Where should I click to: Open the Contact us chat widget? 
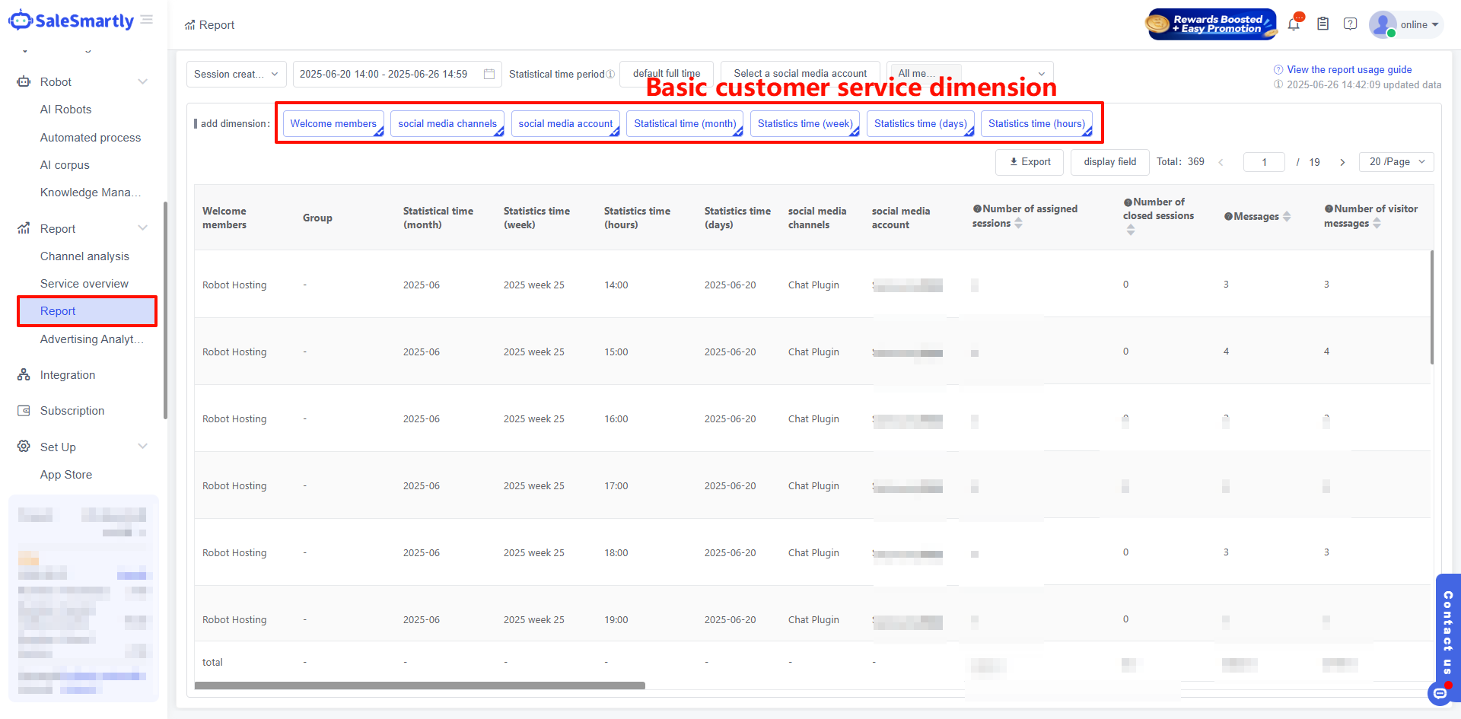[x=1447, y=632]
